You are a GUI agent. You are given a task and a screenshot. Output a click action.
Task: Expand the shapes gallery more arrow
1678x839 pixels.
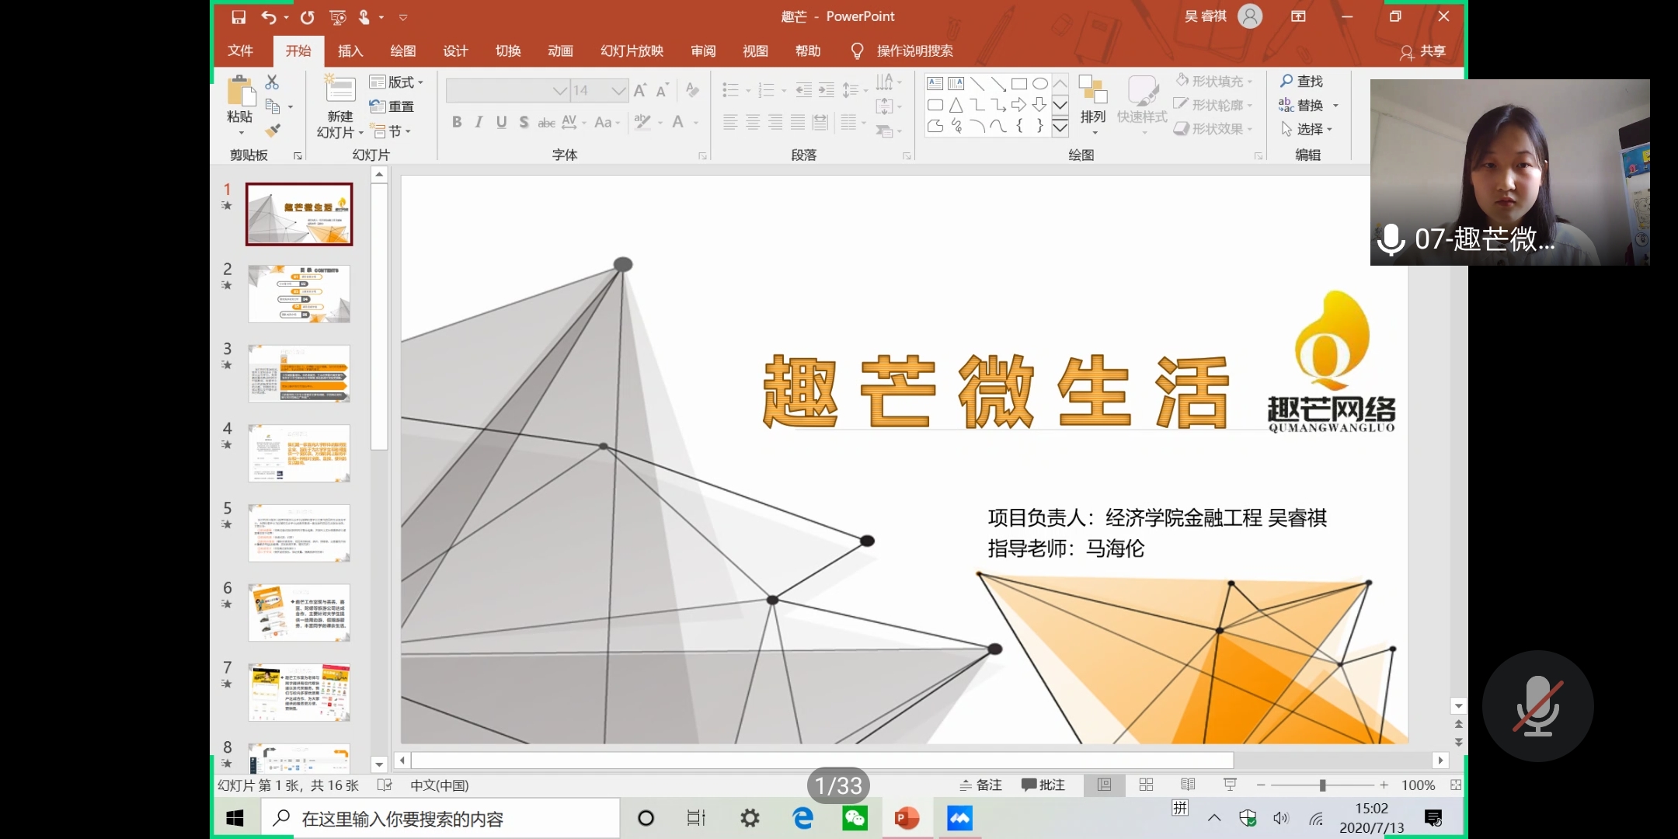1060,127
